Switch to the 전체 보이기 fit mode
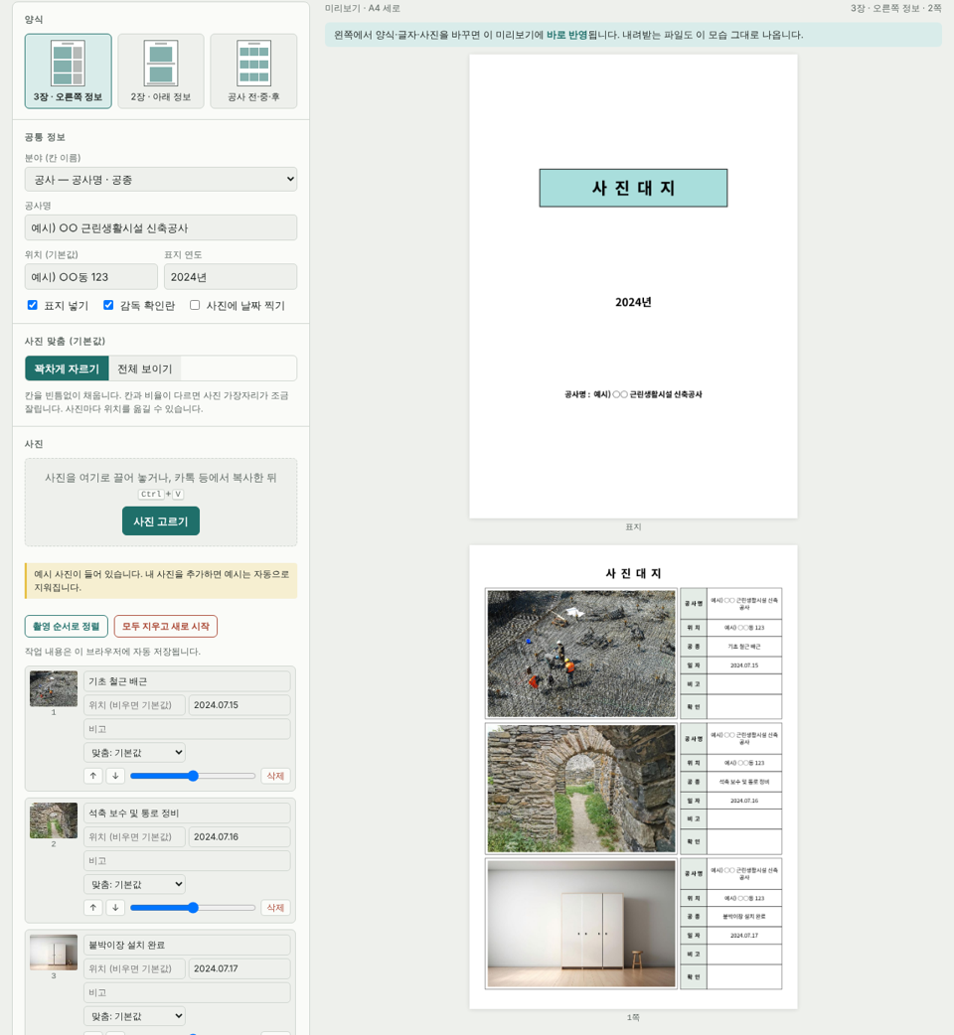 coord(144,369)
